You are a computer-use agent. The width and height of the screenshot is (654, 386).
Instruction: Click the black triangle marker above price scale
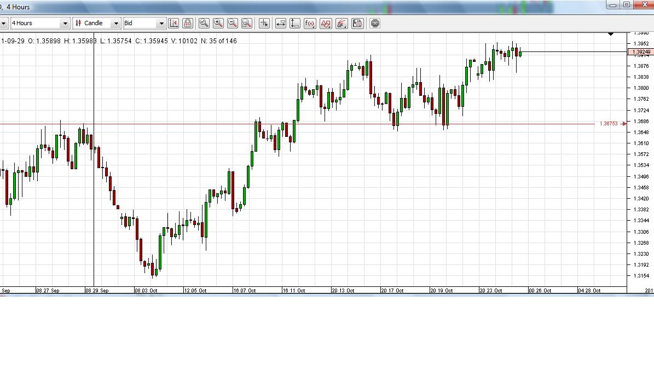[x=611, y=34]
